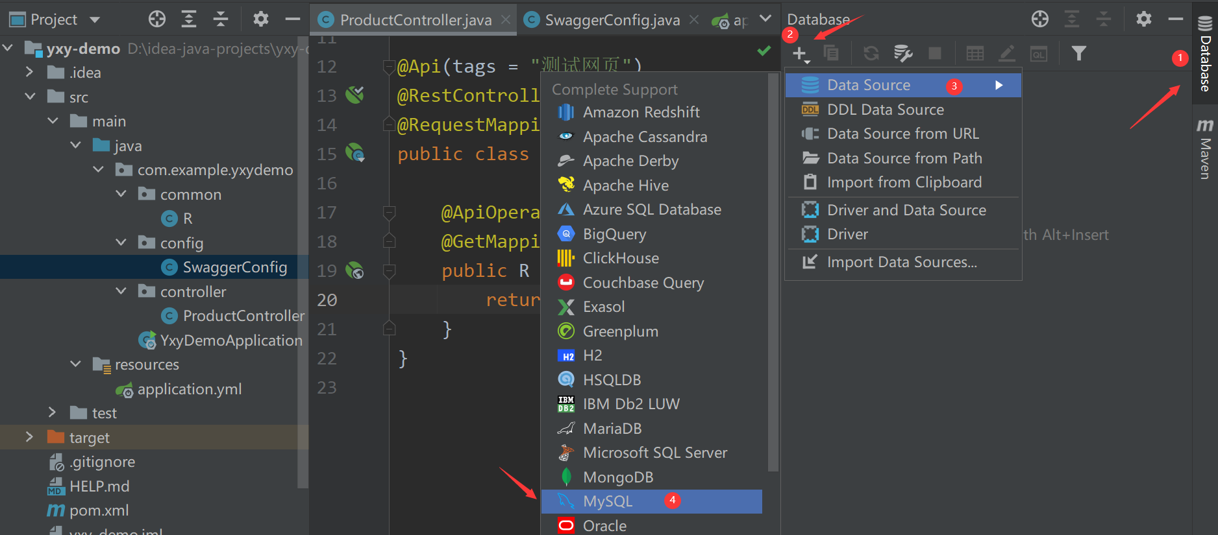The height and width of the screenshot is (535, 1218).
Task: Click the Database panel Collapse All icon
Action: [x=1104, y=19]
